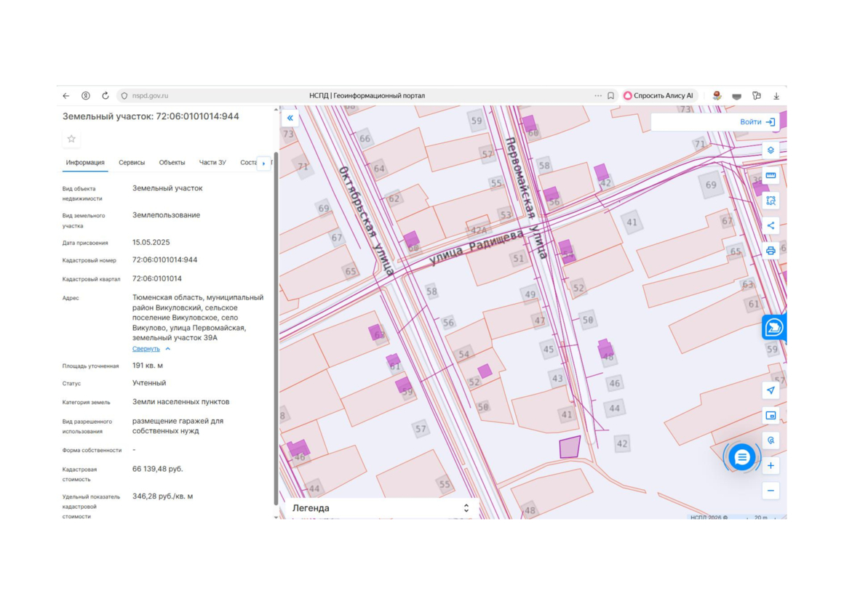Collapse the left information panel
This screenshot has width=844, height=596.
click(x=290, y=118)
